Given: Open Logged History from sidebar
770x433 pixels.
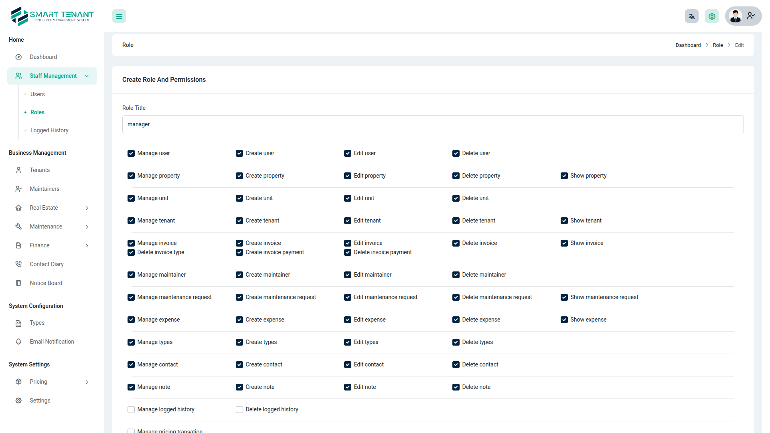Looking at the screenshot, I should (49, 130).
